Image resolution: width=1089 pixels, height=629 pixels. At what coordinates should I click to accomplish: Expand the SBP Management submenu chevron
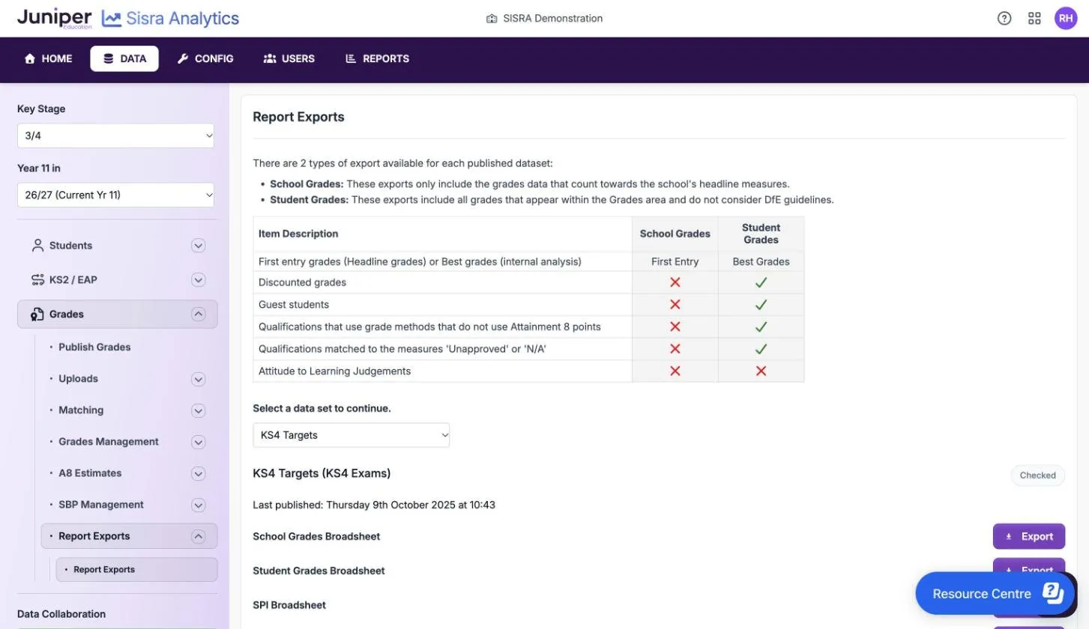point(198,505)
